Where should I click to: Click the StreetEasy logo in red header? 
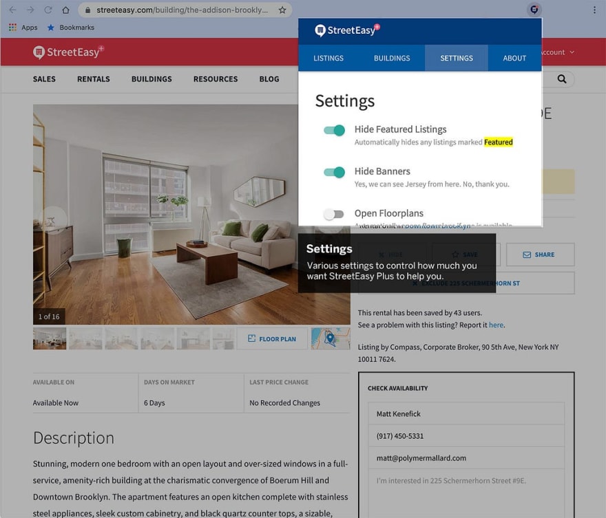(x=69, y=52)
